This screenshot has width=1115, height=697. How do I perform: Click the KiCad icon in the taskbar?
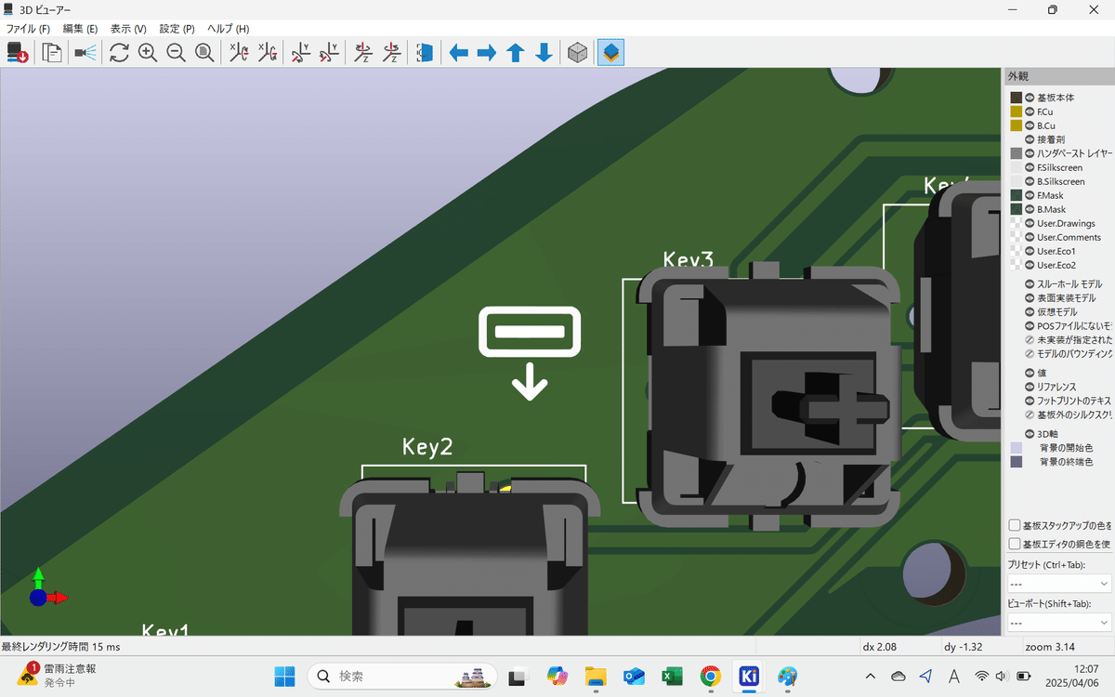[749, 677]
